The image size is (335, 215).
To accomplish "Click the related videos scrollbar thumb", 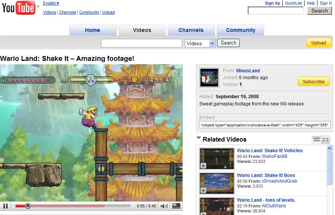I will pyautogui.click(x=329, y=168).
